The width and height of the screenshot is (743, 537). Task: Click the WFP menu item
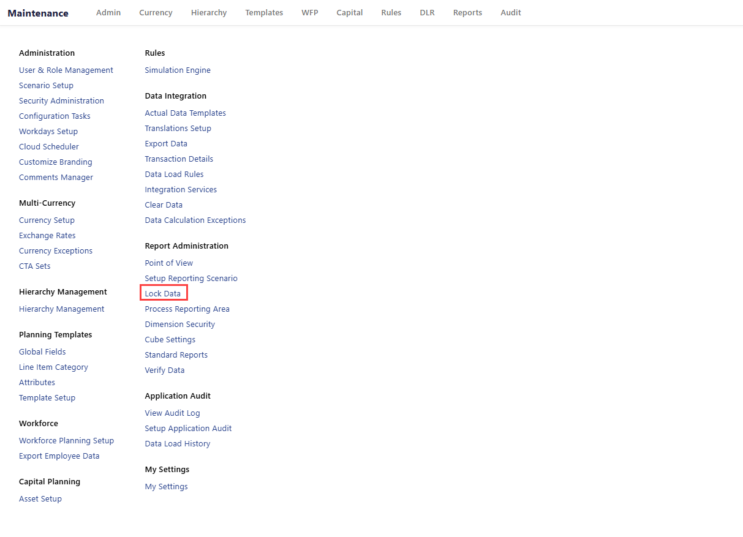[310, 13]
